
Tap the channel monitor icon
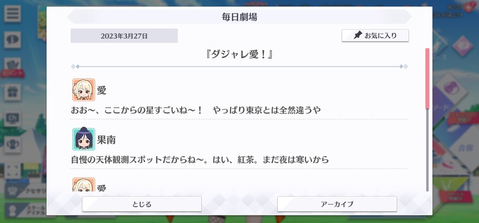[x=13, y=118]
